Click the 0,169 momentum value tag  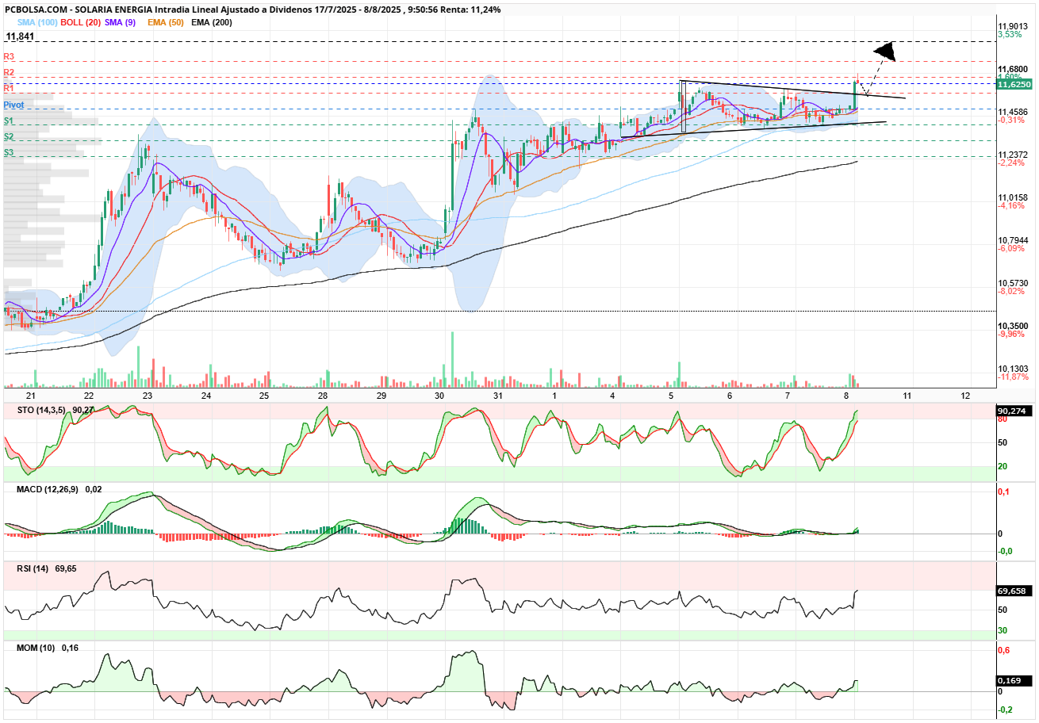[x=1014, y=680]
